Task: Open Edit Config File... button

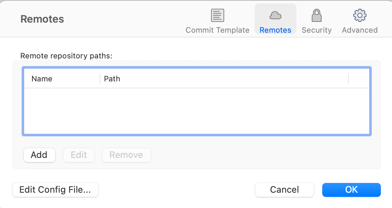Action: tap(55, 190)
